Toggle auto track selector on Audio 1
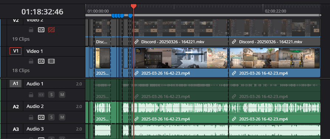 point(41,95)
